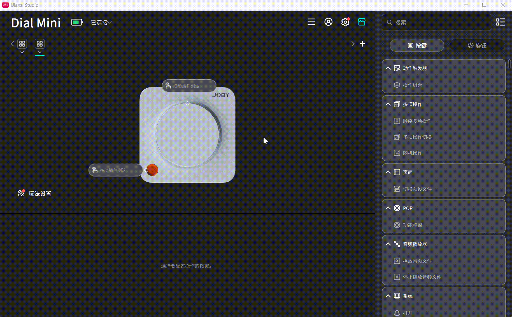Collapse the POP group
This screenshot has height=317, width=512.
[x=388, y=208]
